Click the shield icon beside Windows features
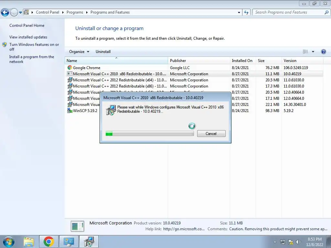The height and width of the screenshot is (248, 331). point(5,45)
